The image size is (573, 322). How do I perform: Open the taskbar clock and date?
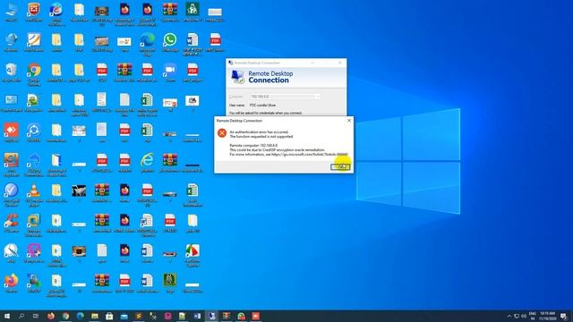(547, 316)
